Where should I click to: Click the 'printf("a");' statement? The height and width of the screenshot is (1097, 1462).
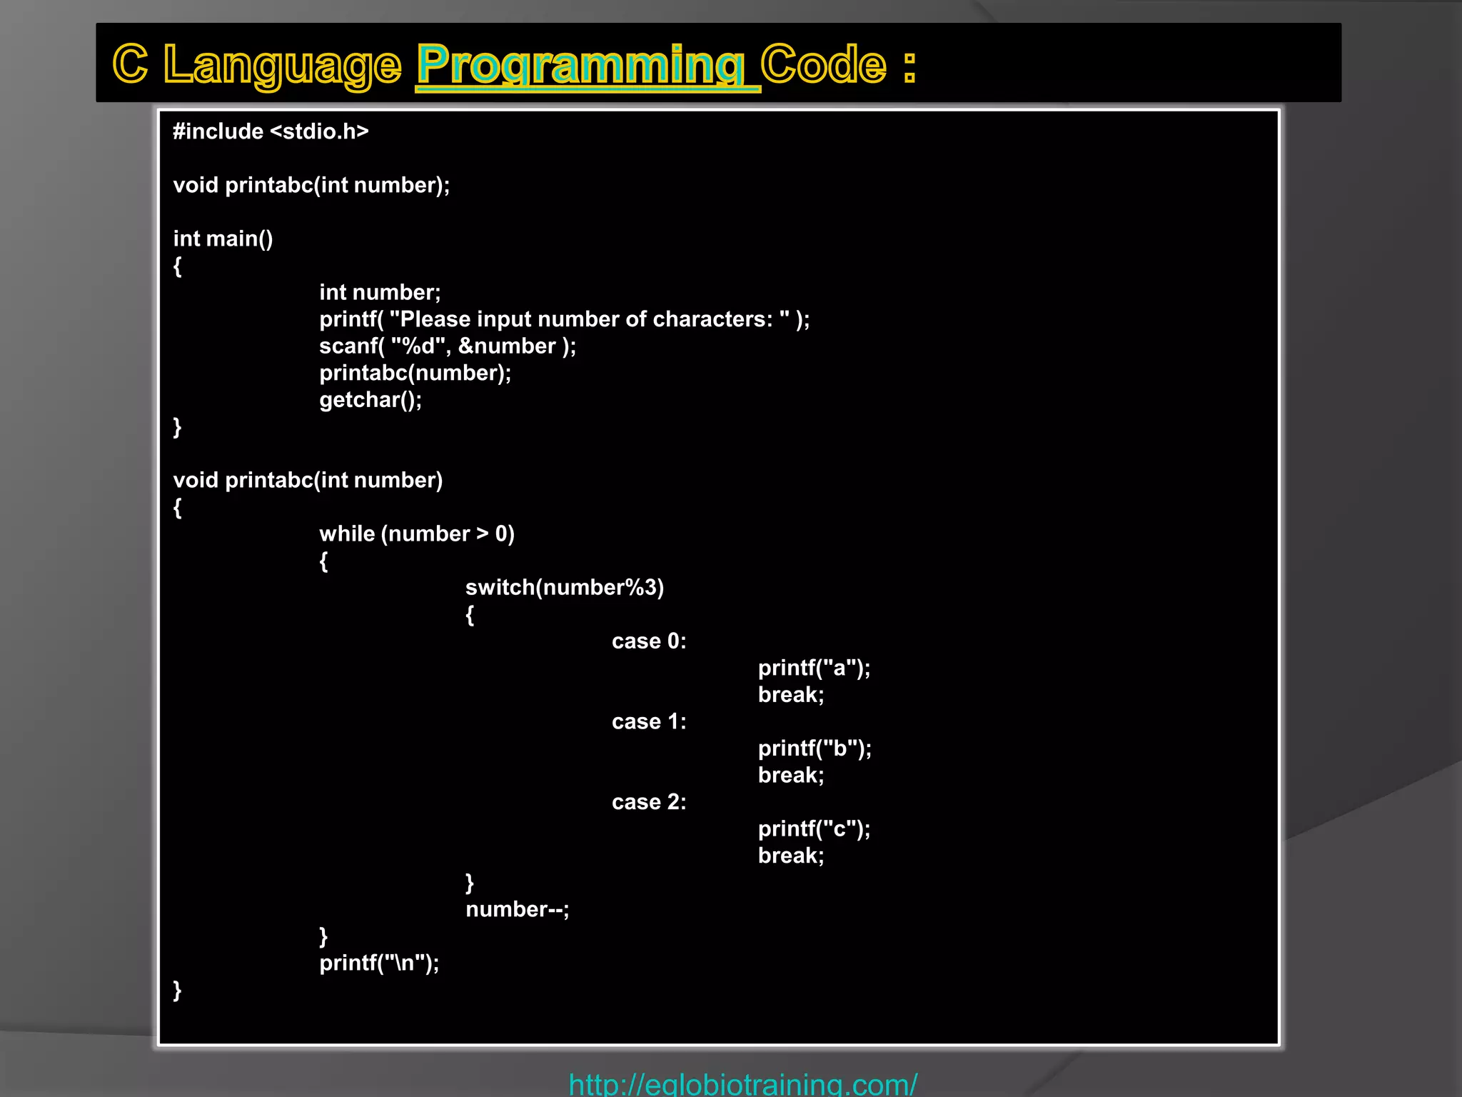(x=815, y=668)
